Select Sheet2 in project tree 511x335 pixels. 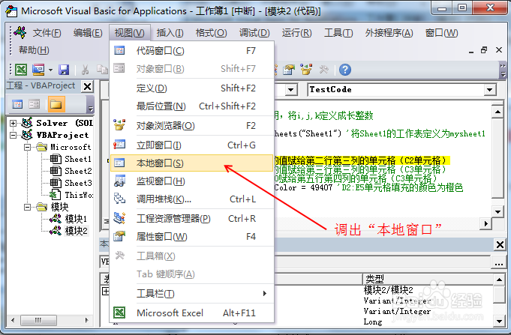(x=78, y=171)
